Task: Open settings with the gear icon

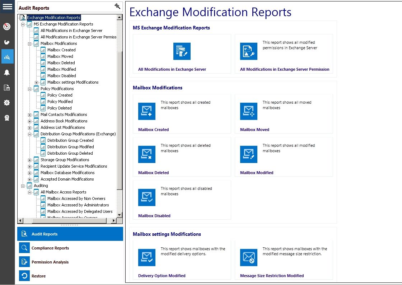Action: (x=7, y=103)
